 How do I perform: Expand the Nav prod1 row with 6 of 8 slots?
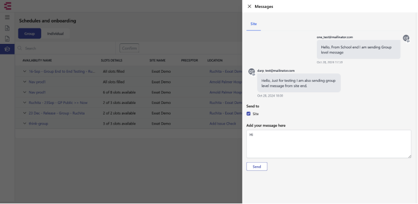click(x=25, y=92)
